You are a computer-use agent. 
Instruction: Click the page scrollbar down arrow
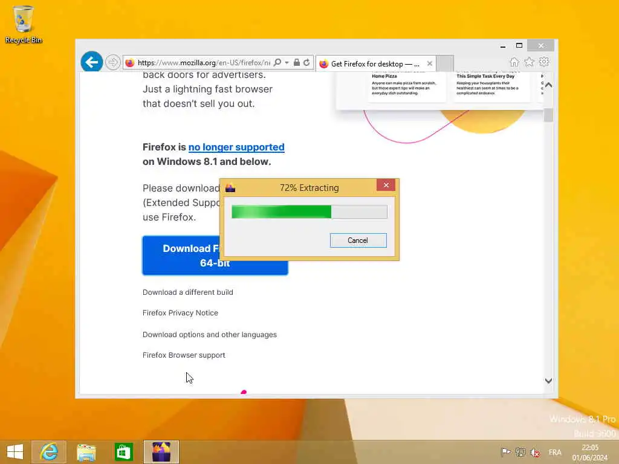click(548, 381)
